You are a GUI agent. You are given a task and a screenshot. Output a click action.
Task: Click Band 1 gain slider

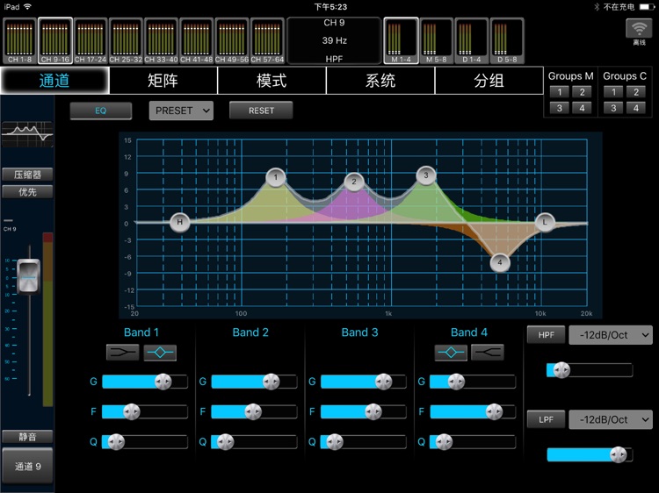tap(145, 382)
